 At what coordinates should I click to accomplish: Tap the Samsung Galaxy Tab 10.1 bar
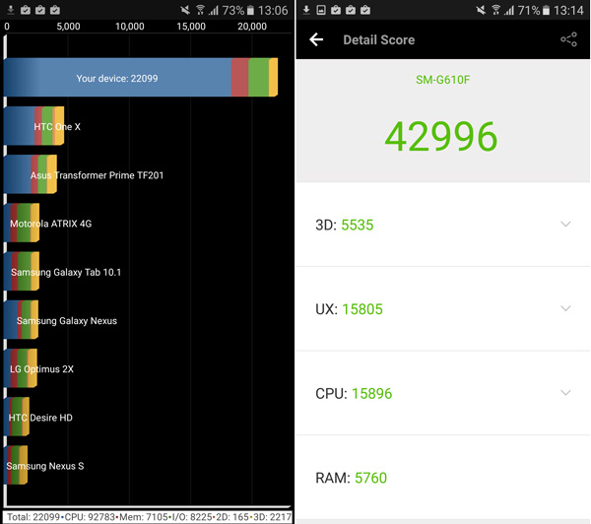point(22,271)
